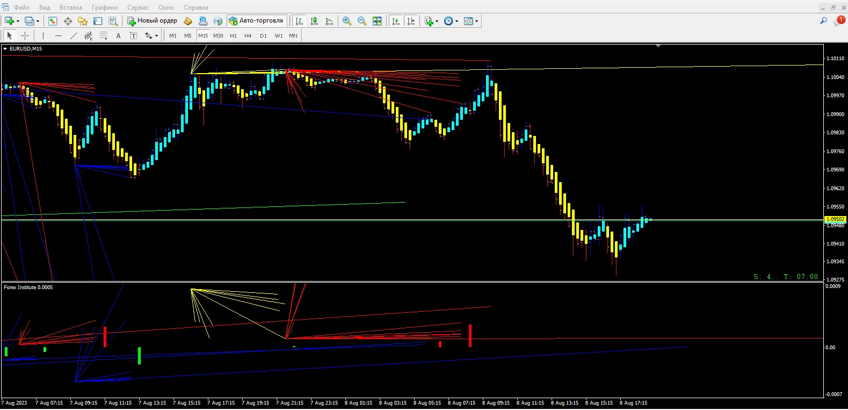Switch to H1 timeframe
This screenshot has width=848, height=410.
coord(233,36)
